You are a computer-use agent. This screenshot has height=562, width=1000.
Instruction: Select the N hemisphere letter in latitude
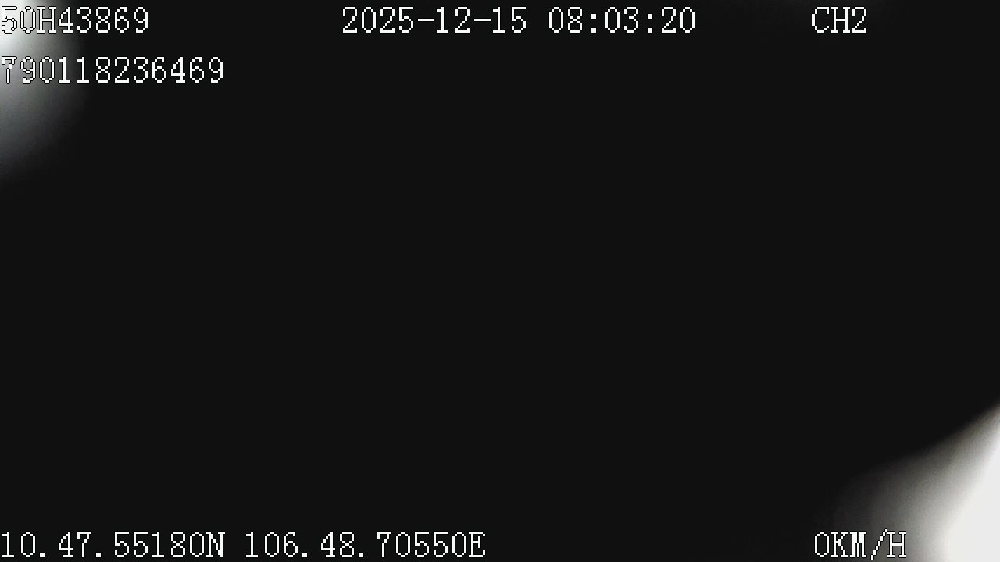(x=216, y=545)
